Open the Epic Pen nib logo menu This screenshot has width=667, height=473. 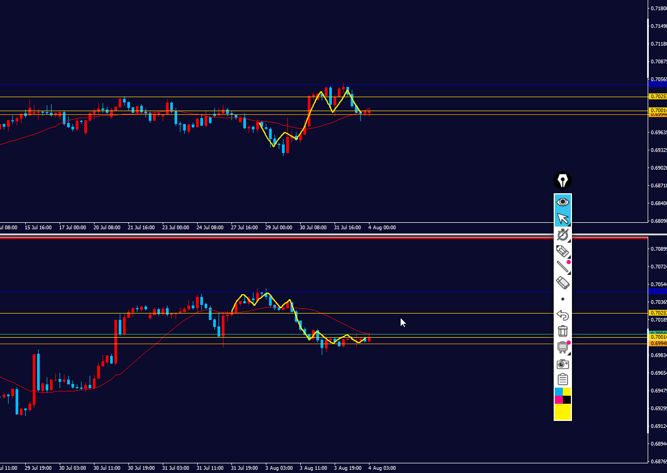563,180
